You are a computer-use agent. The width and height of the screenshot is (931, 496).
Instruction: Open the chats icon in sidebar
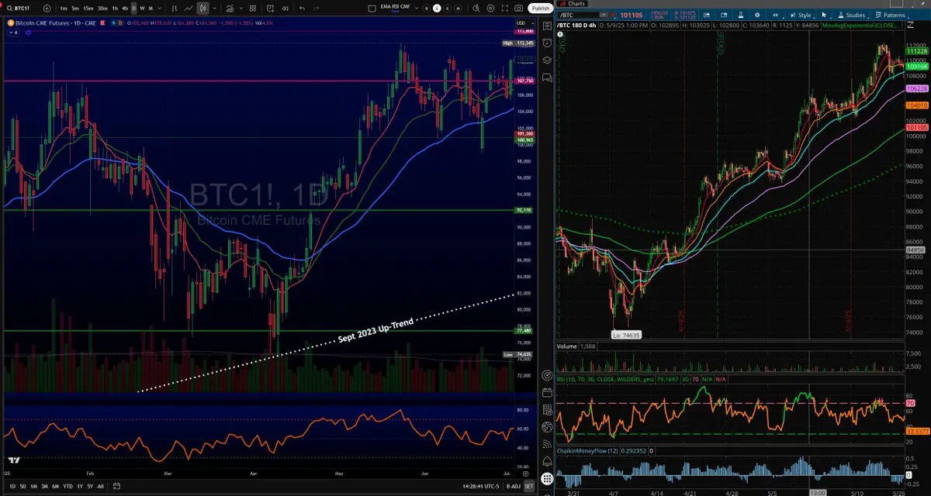[546, 77]
